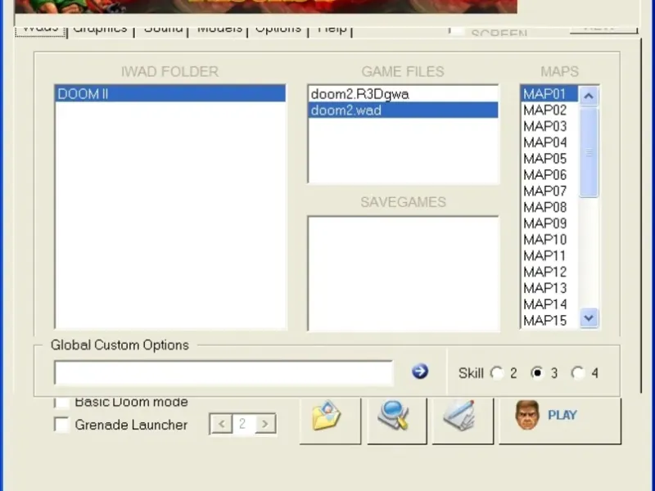Switch to the Graphics tab
655x491 pixels.
pyautogui.click(x=100, y=31)
